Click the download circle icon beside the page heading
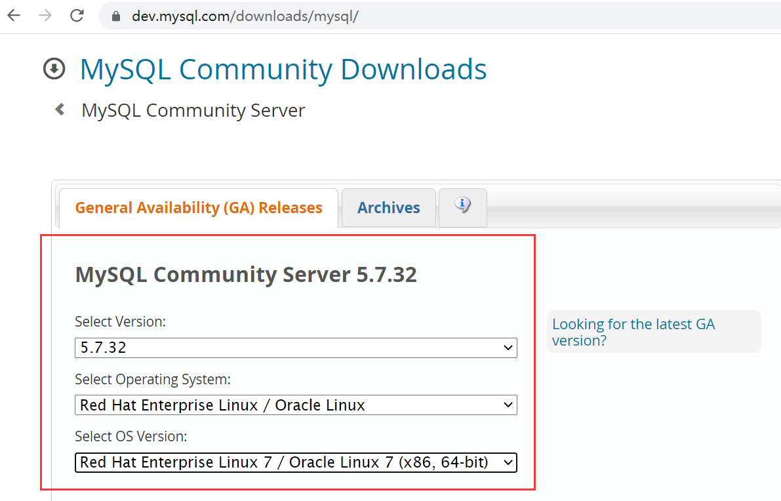Viewport: 781px width, 501px height. [x=54, y=68]
